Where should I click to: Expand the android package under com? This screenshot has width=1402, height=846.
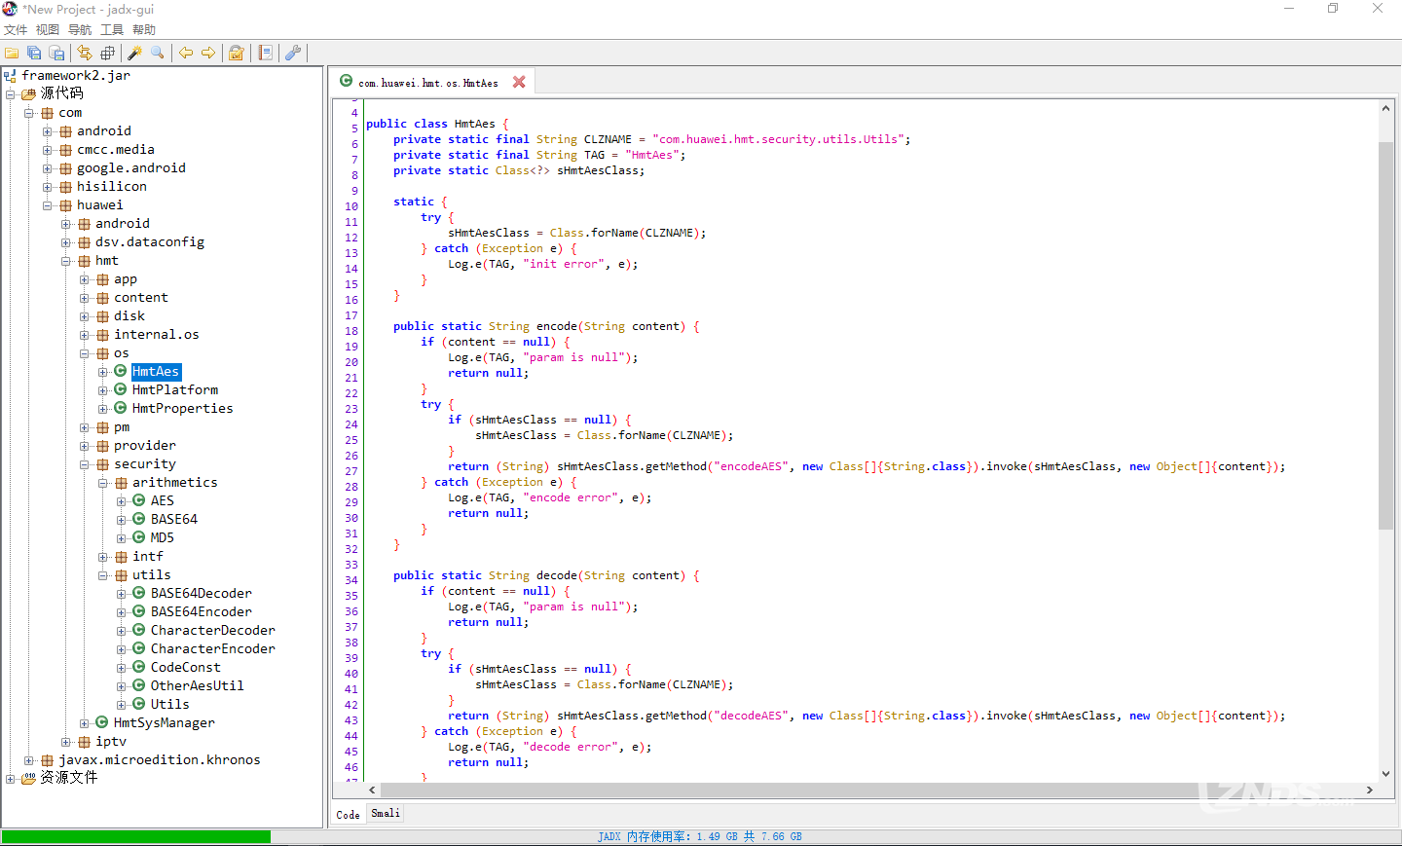(48, 131)
